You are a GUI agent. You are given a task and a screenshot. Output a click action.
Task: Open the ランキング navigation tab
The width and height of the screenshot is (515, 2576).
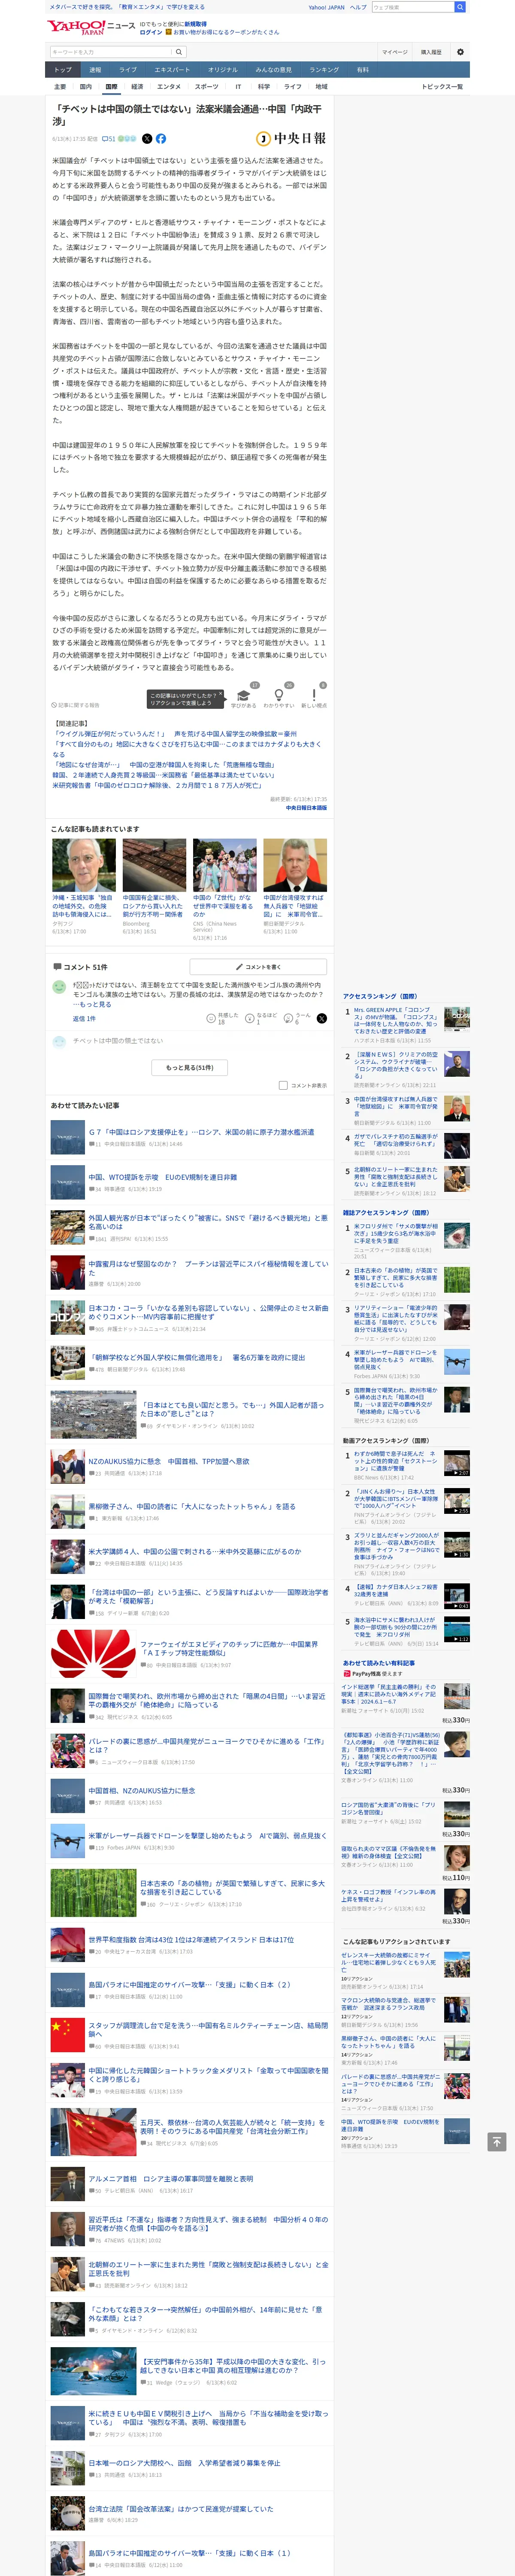(324, 70)
